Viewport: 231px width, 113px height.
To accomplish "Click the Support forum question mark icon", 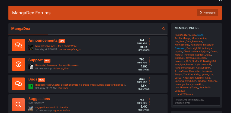I will [18, 64].
